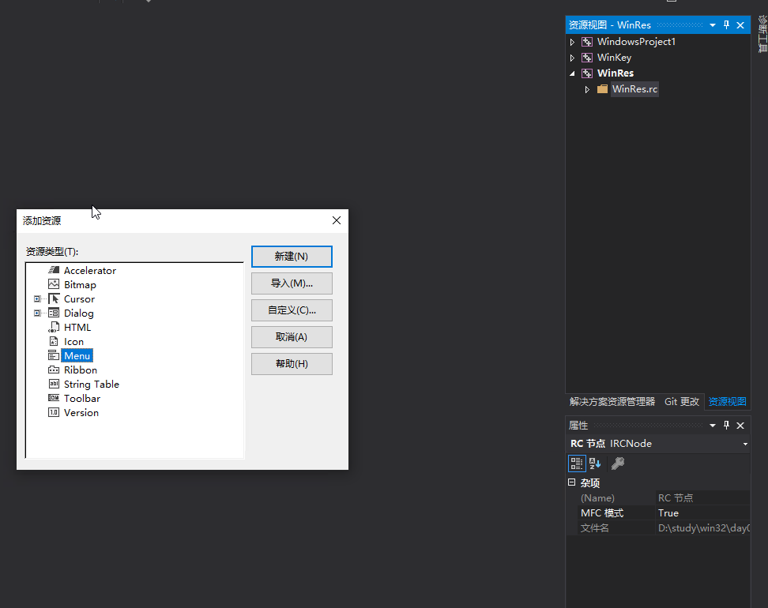The image size is (768, 608).
Task: Select Accelerator in the resource list
Action: [90, 270]
